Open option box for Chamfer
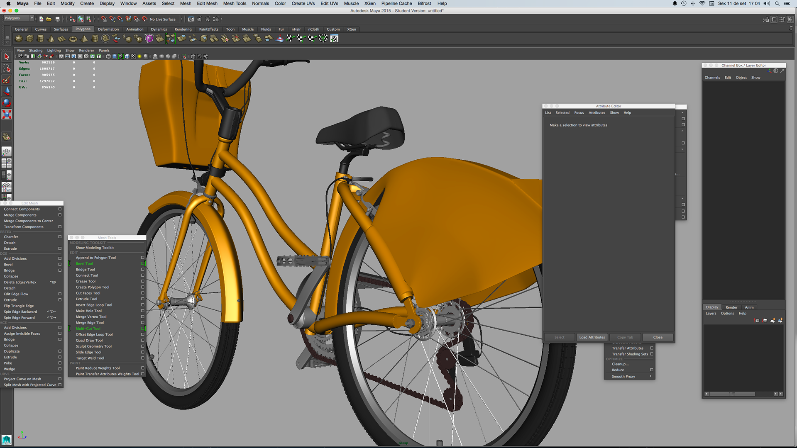Image resolution: width=797 pixels, height=448 pixels. click(x=60, y=237)
